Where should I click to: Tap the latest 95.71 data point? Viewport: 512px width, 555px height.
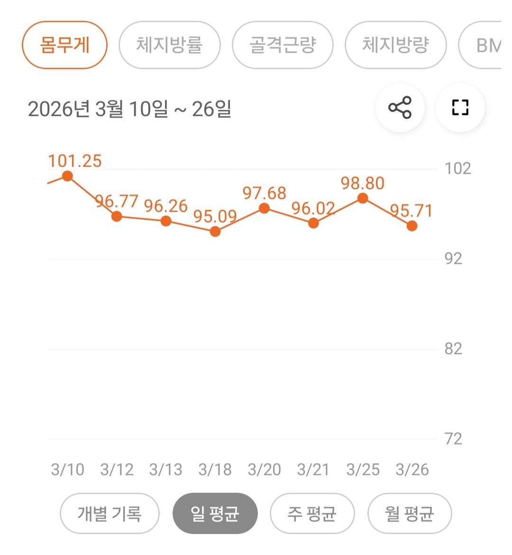click(x=412, y=226)
